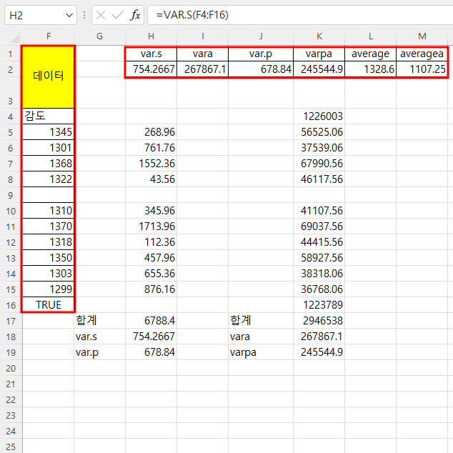Select row 16 header
Screen dimensions: 453x453
point(11,305)
